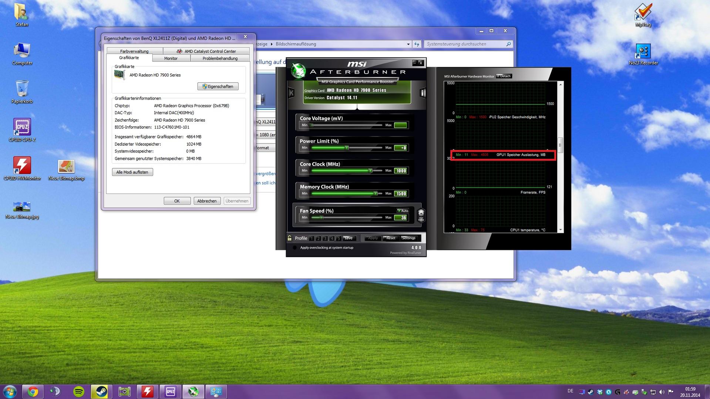Select profile slot 3 in Afterburner
Image resolution: width=710 pixels, height=399 pixels.
[x=325, y=239]
